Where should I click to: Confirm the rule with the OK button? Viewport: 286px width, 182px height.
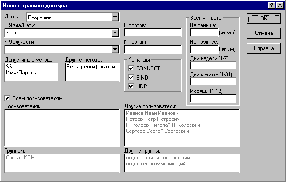click(264, 18)
